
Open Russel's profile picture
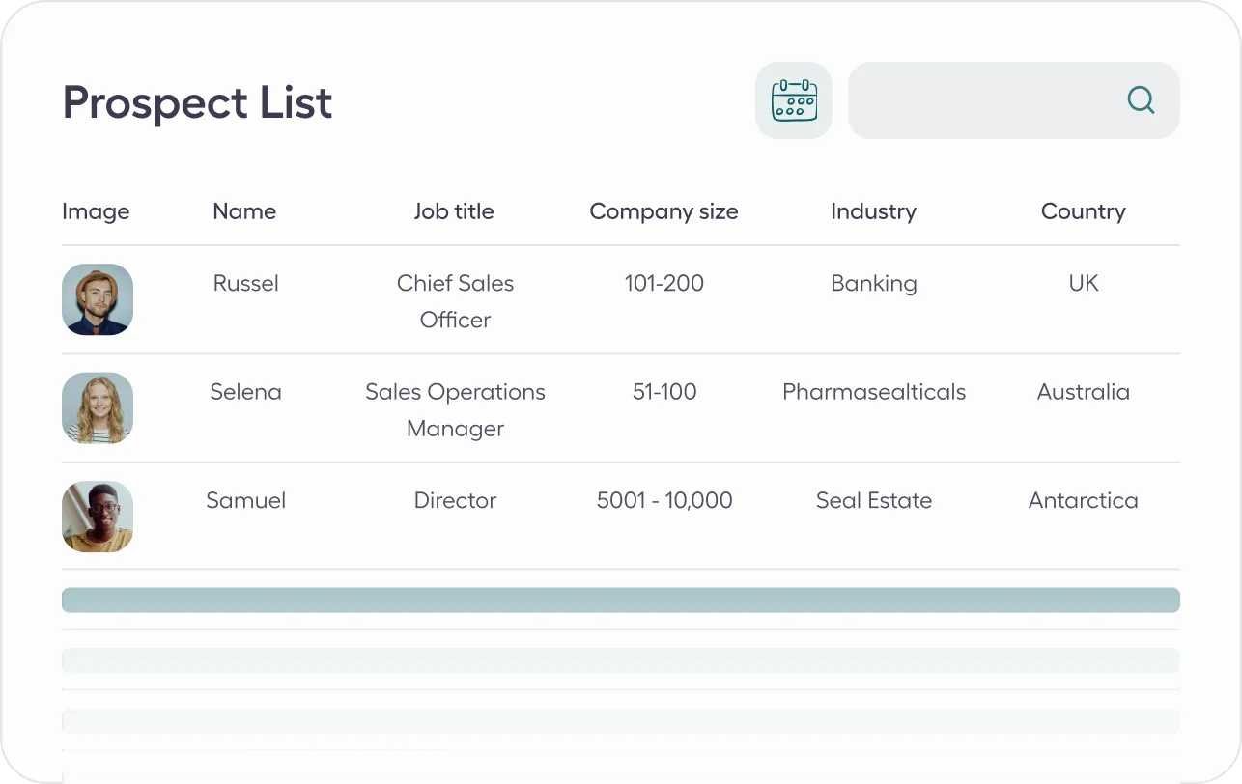tap(98, 299)
